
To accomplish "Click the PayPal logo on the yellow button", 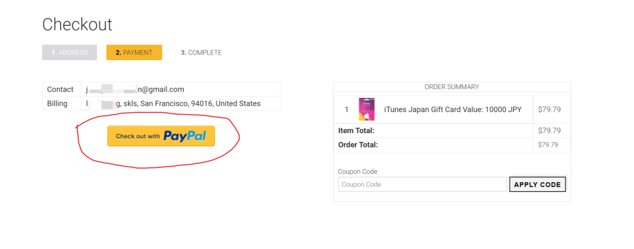I will coord(185,136).
